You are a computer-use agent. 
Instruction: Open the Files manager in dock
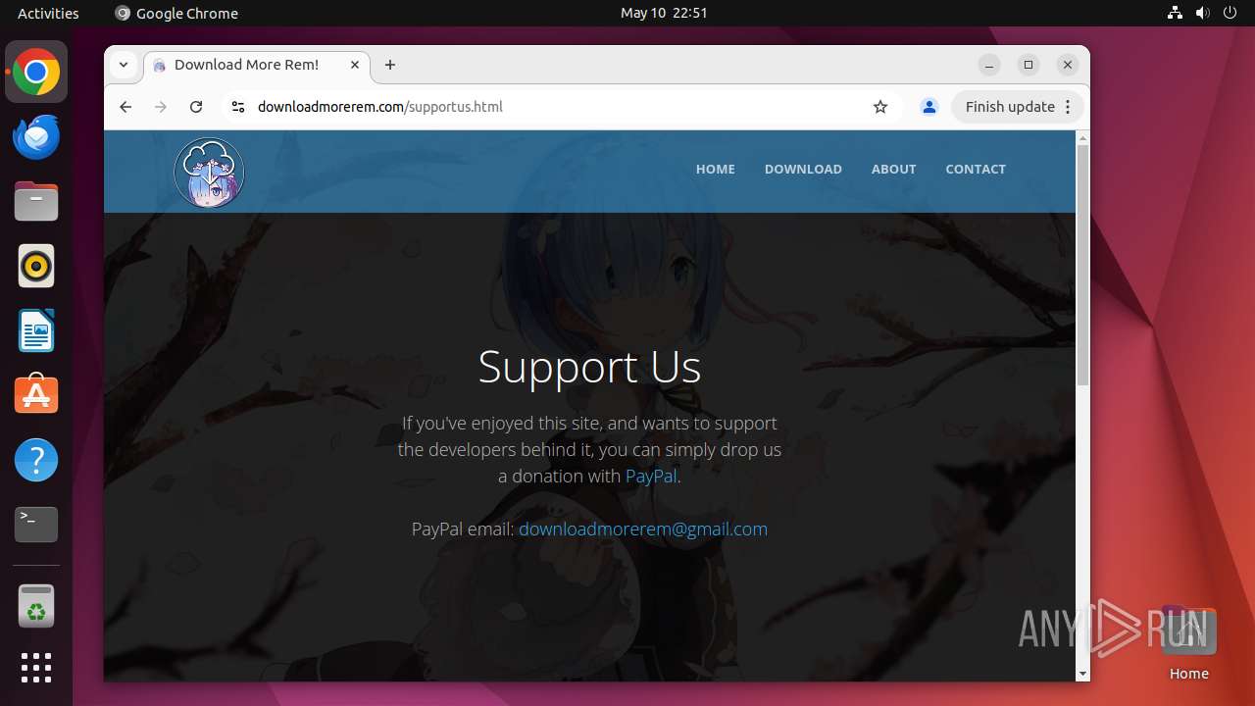[36, 202]
